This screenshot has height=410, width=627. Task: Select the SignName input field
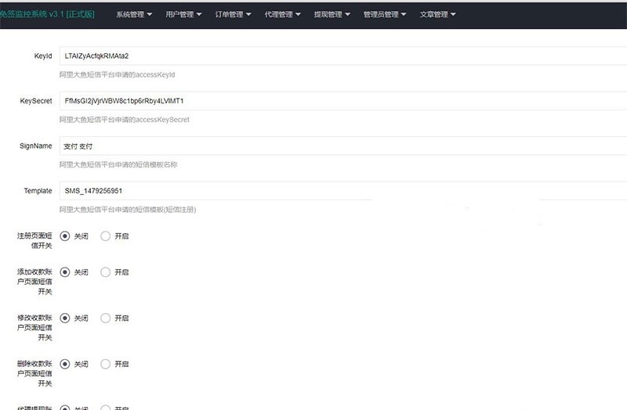pyautogui.click(x=342, y=146)
